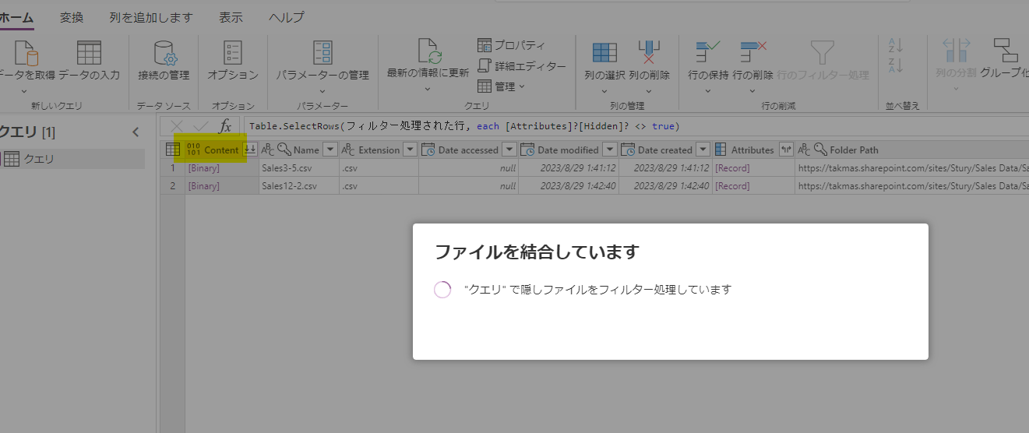1029x433 pixels.
Task: Sort descending with the Z-A icon
Action: (895, 65)
